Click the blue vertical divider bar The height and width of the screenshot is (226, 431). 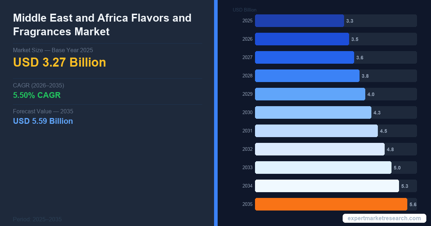point(216,113)
